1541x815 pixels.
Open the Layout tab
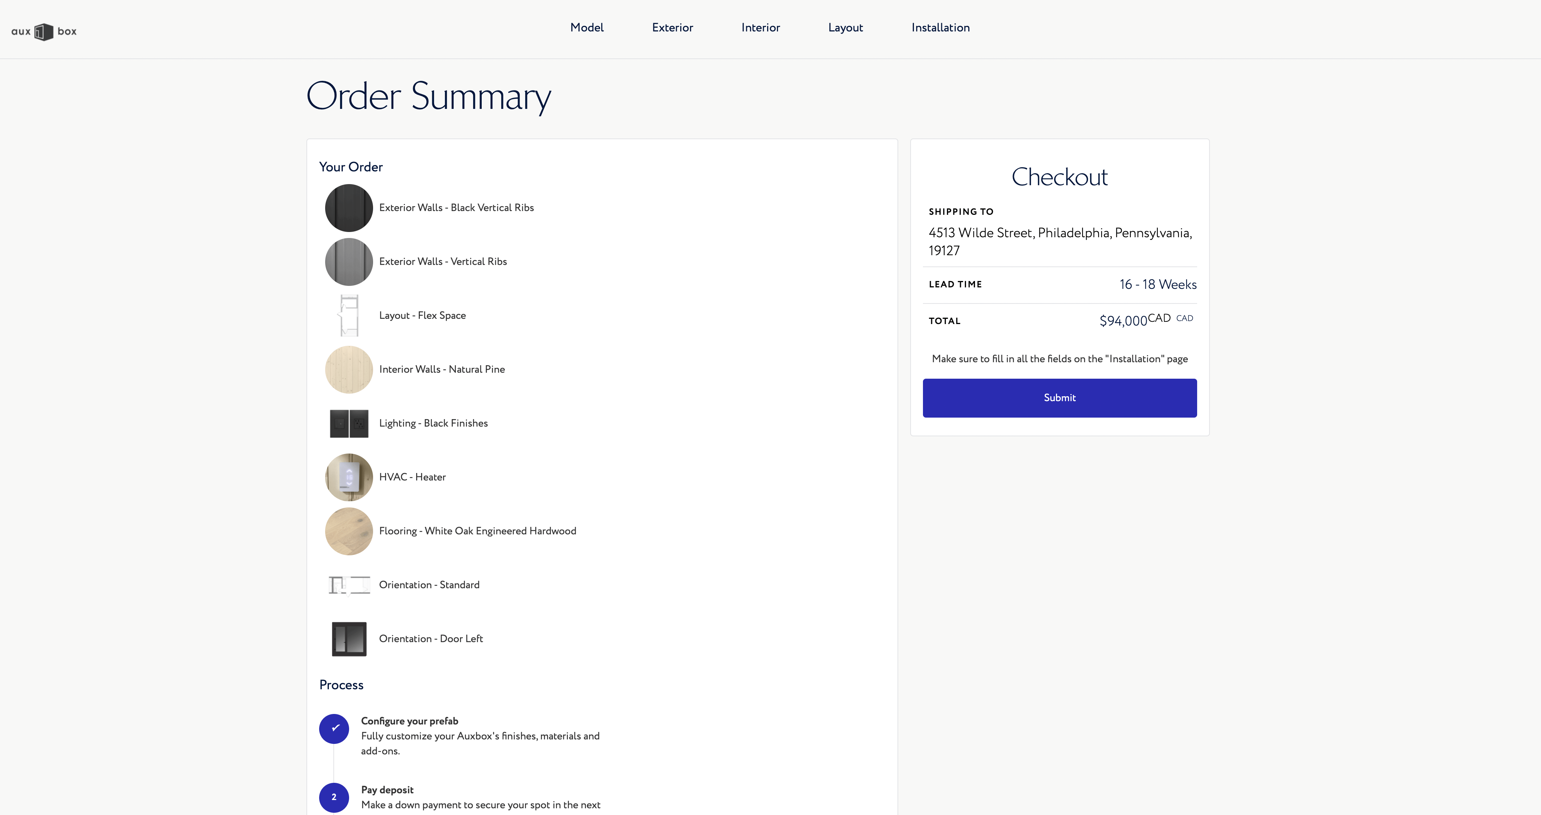click(845, 27)
